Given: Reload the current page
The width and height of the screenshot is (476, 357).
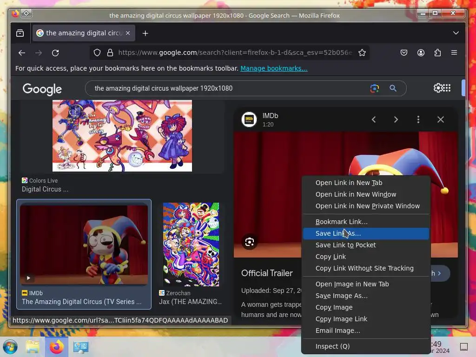Looking at the screenshot, I should point(55,53).
